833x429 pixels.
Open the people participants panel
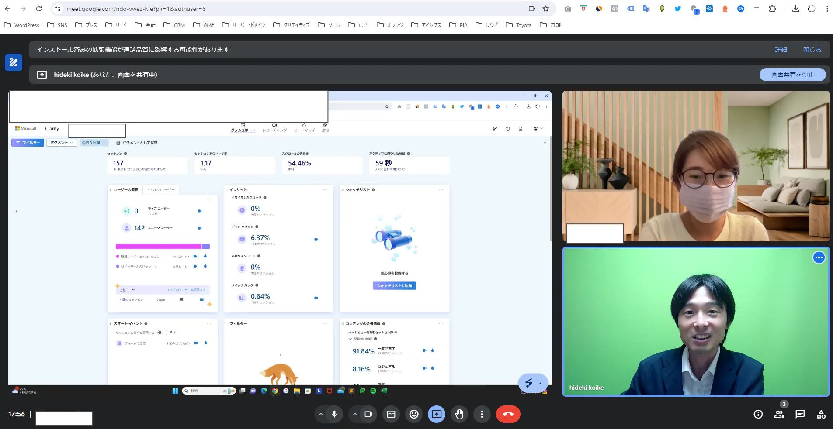[x=779, y=414]
